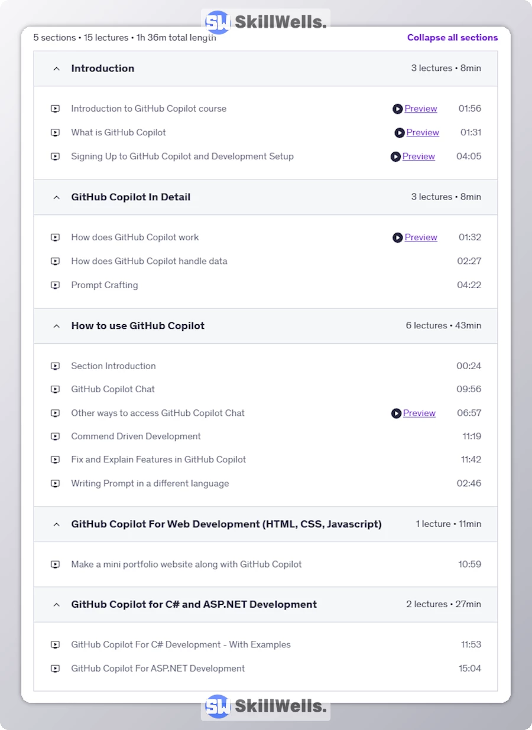Click the play icon next to the first Preview
The image size is (532, 730).
coord(397,109)
